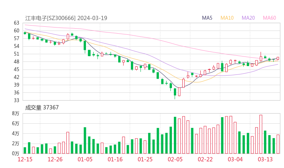Click the 02-22 date axis label
This screenshot has width=284, height=168.
205,159
